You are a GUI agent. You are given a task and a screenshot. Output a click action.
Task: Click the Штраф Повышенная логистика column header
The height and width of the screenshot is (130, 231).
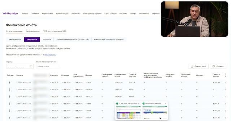click(x=153, y=75)
